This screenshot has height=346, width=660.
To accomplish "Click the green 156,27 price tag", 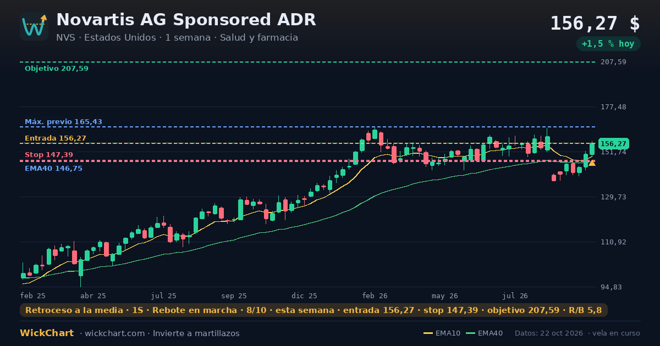I will [614, 144].
